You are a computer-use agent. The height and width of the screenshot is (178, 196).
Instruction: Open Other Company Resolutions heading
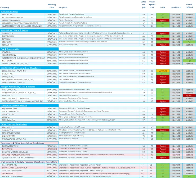[14, 124]
